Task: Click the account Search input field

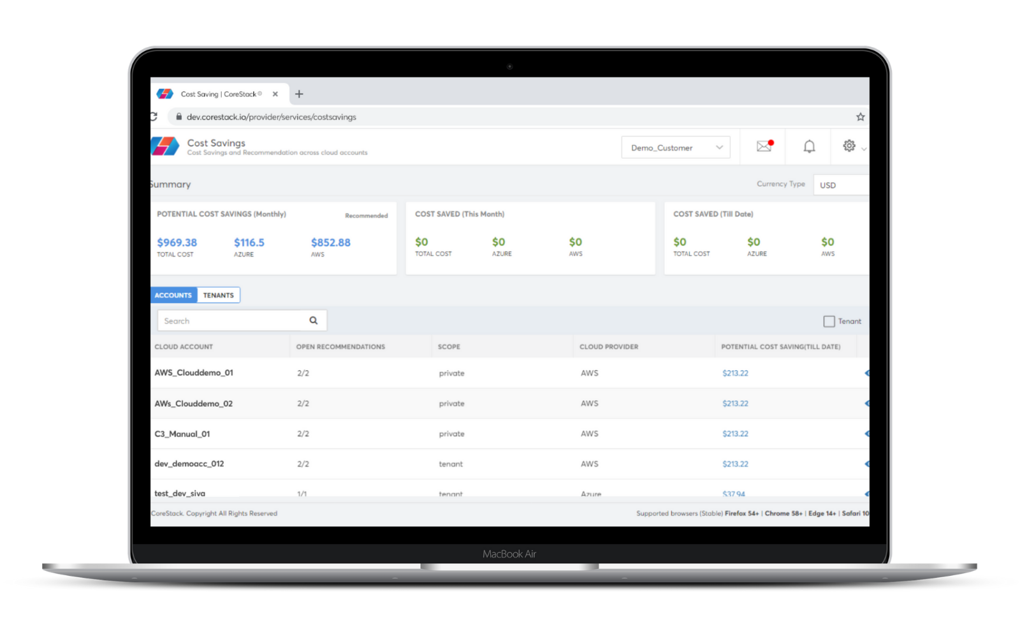Action: point(233,321)
